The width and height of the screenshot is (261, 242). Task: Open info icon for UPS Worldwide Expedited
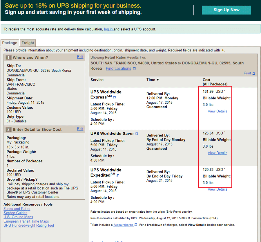(118, 175)
